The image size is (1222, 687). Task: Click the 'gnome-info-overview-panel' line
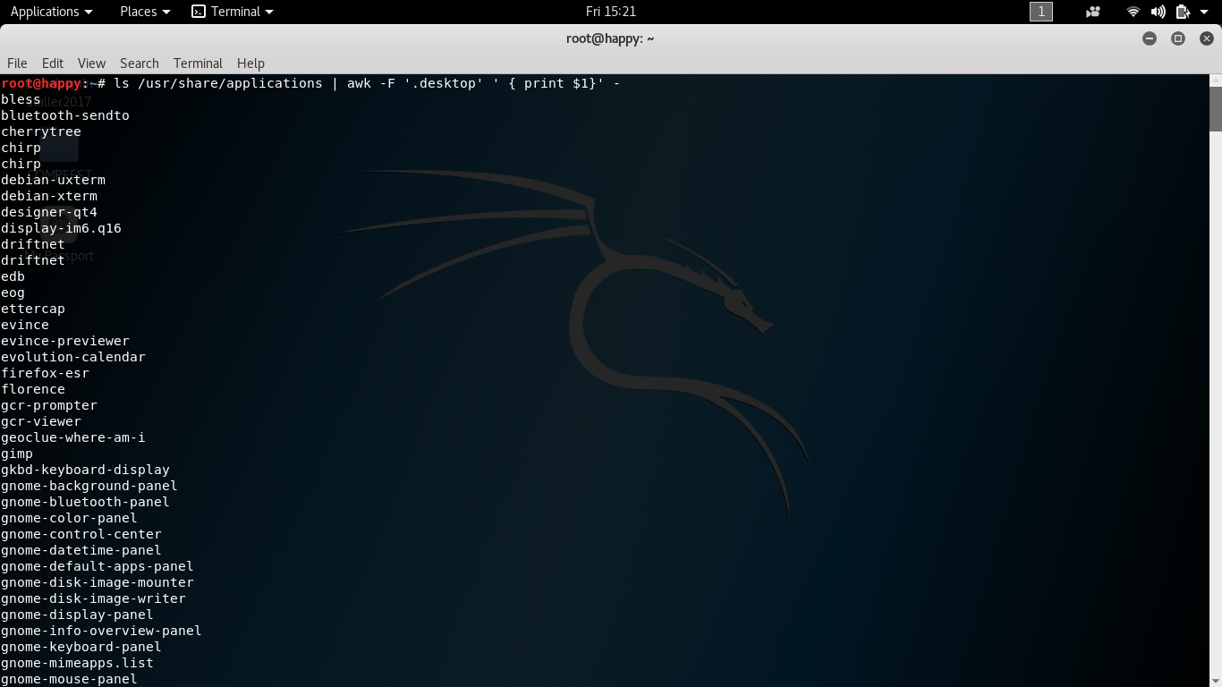pyautogui.click(x=101, y=631)
